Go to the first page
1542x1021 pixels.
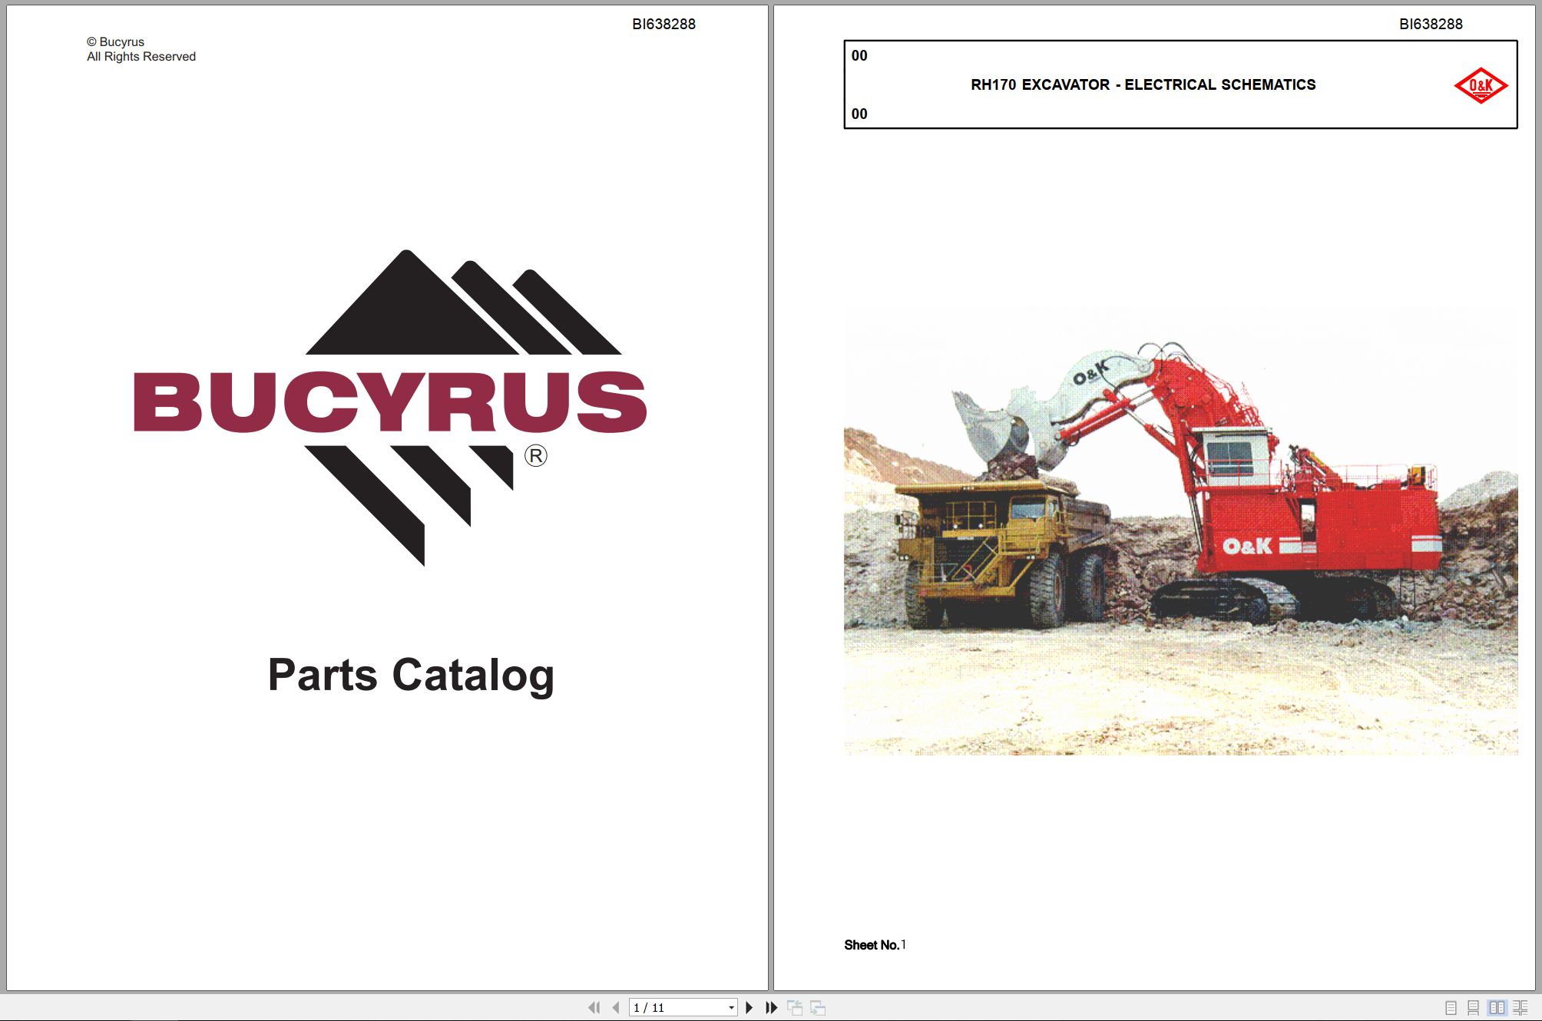(x=594, y=1007)
